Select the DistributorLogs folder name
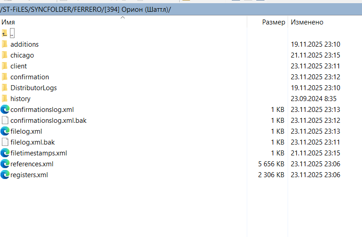 point(34,88)
